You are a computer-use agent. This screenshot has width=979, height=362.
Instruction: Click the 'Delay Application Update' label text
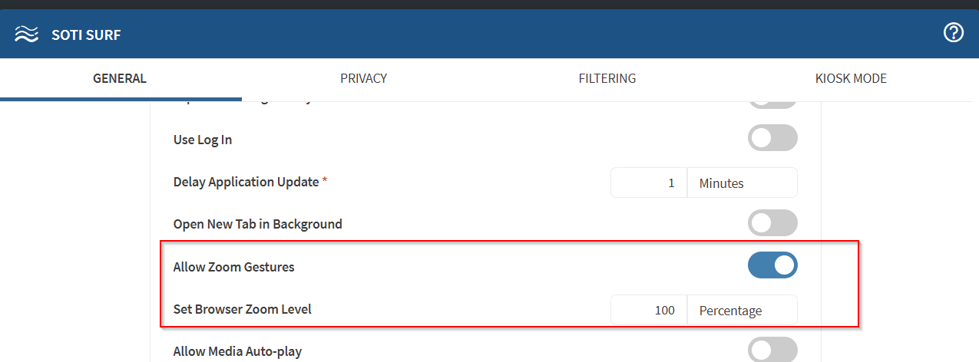point(246,183)
